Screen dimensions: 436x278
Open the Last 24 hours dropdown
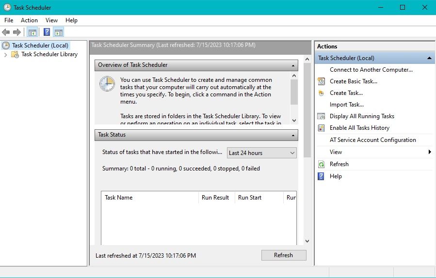(x=262, y=153)
